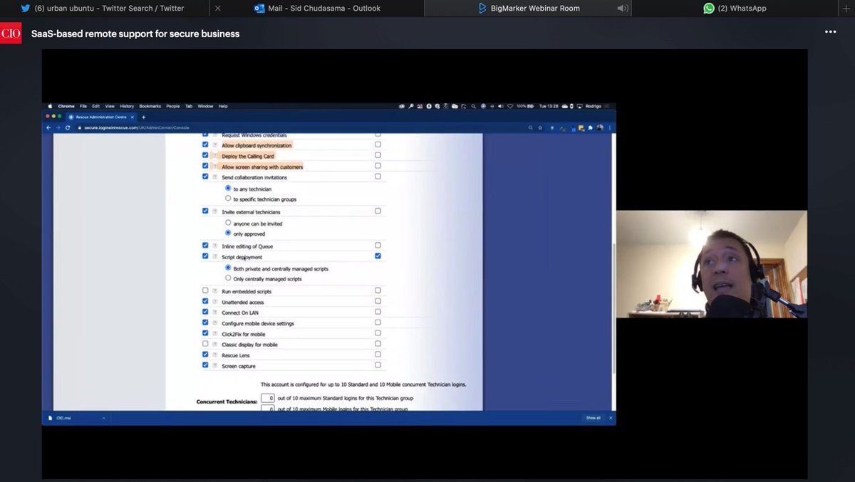Open the History menu
855x482 pixels.
(x=127, y=106)
